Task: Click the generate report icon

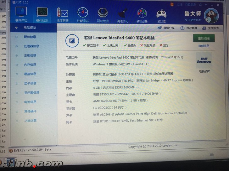Action: [204, 28]
